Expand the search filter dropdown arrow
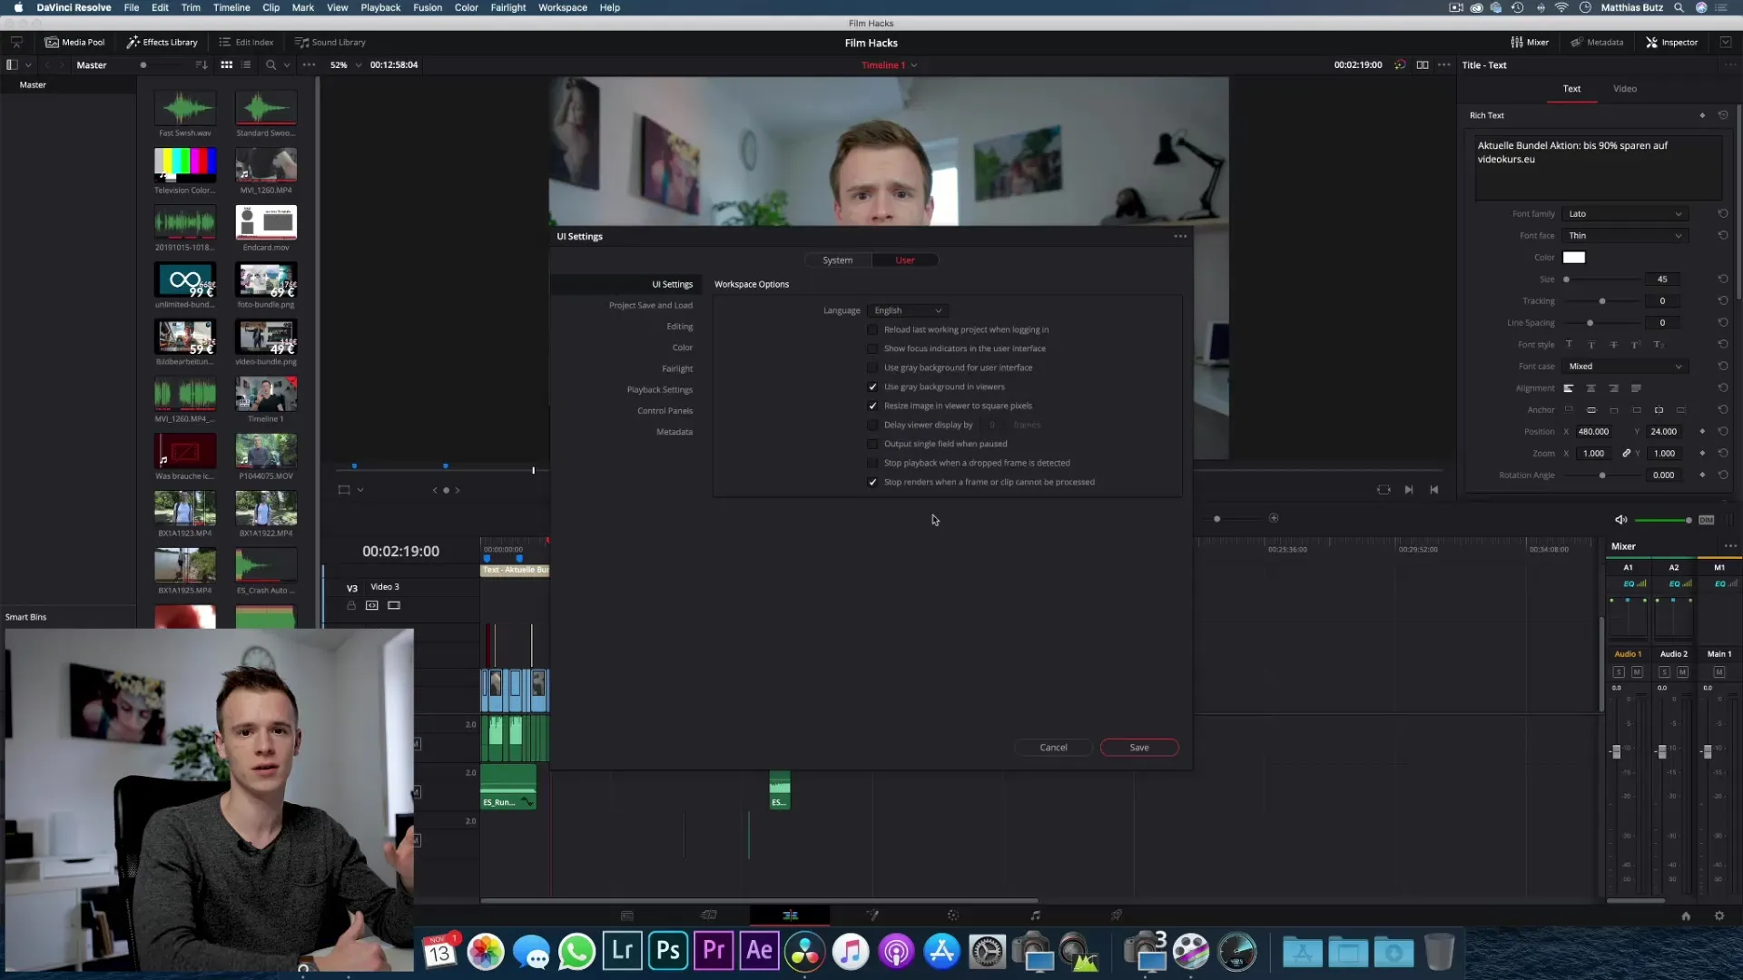1743x980 pixels. pyautogui.click(x=287, y=65)
